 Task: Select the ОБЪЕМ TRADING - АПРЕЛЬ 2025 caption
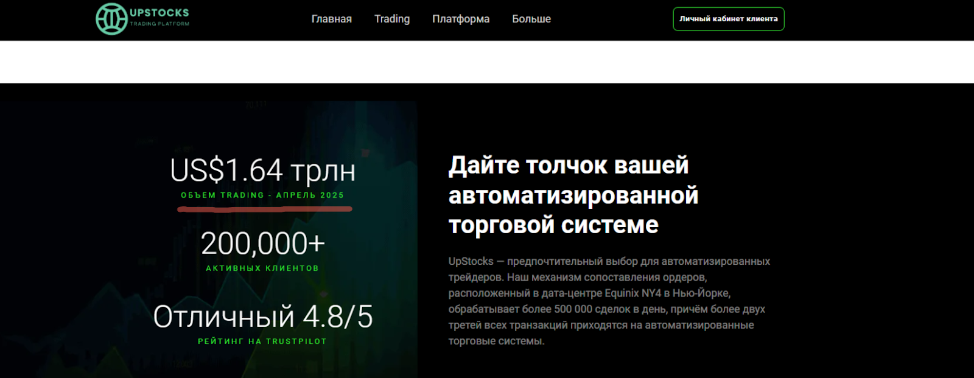pyautogui.click(x=262, y=195)
